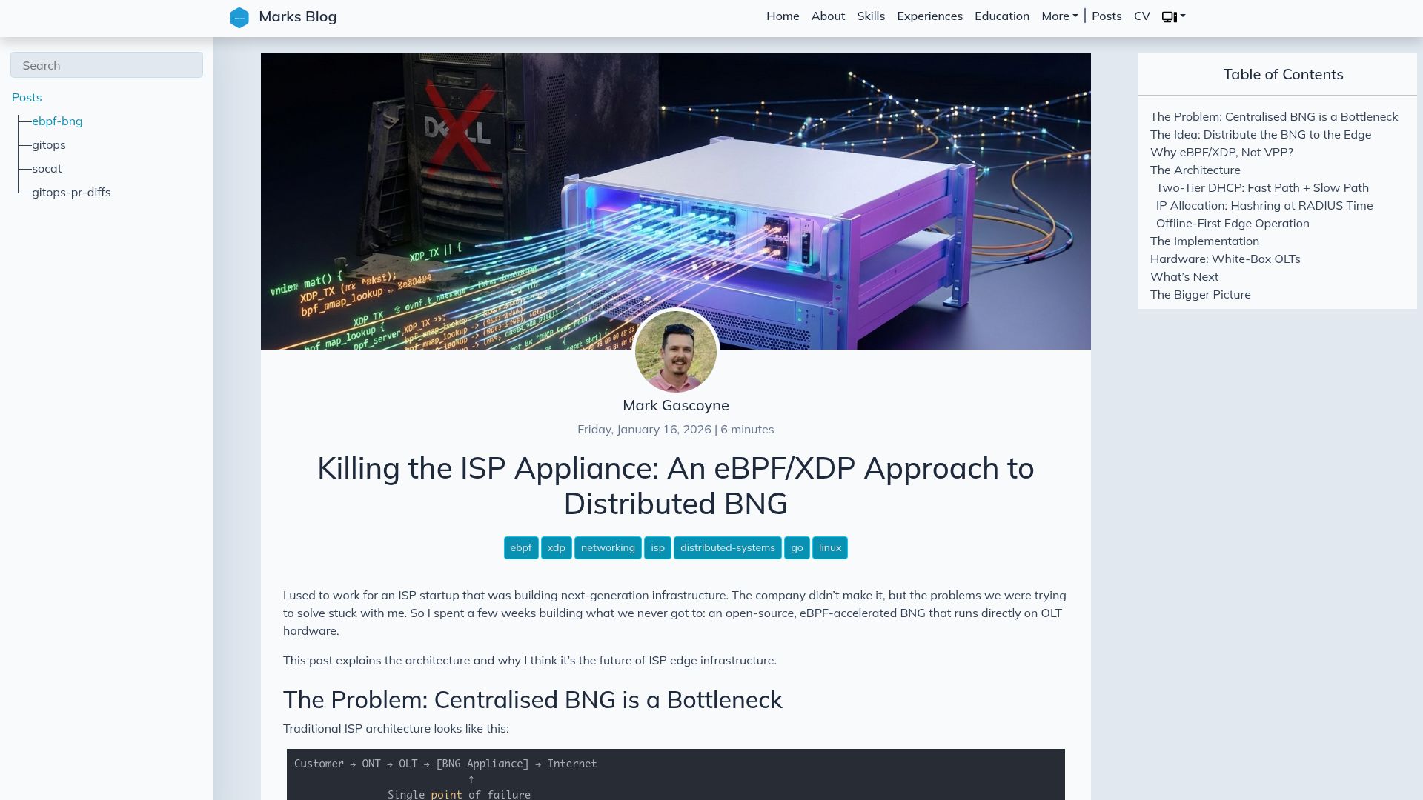Open 'Two-Tier DHCP: Fast Path + Slow Path'

[x=1262, y=188]
